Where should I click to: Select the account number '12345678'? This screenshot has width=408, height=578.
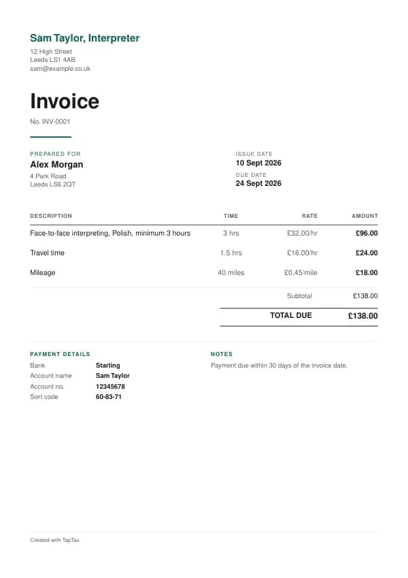tap(110, 387)
